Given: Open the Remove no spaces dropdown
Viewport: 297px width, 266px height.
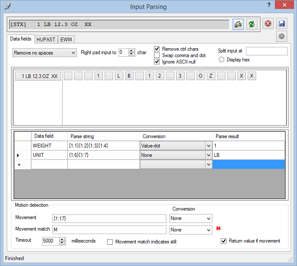Looking at the screenshot, I should (45, 53).
